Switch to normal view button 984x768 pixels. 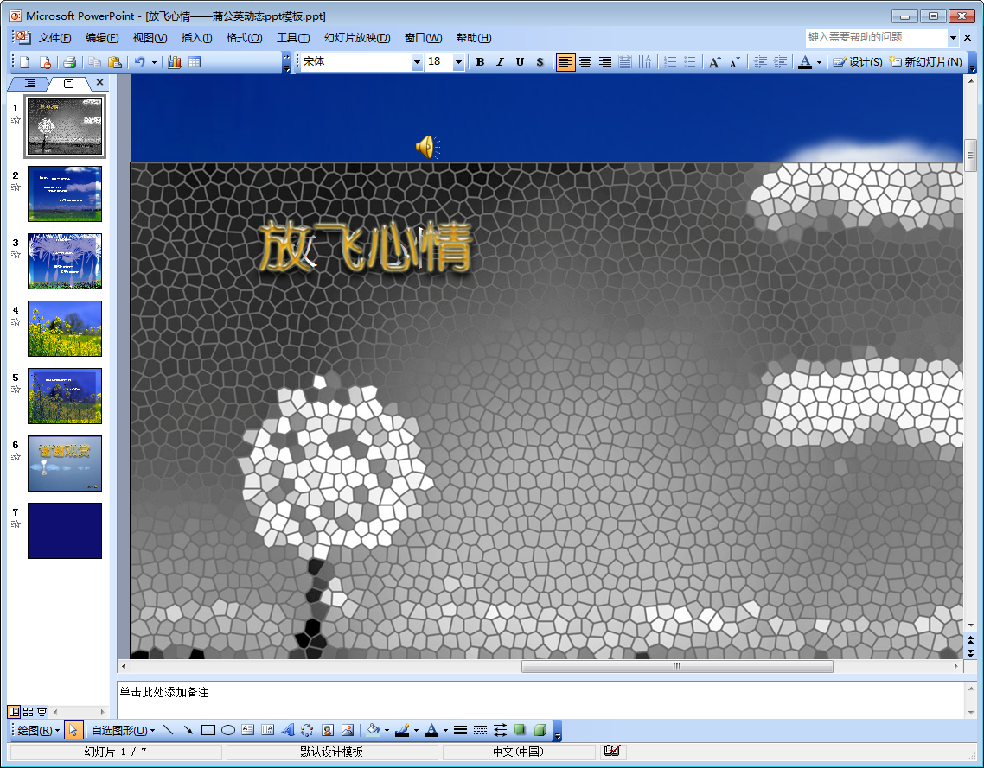(x=14, y=712)
